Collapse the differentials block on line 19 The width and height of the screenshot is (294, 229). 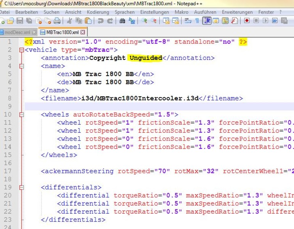[x=21, y=187]
